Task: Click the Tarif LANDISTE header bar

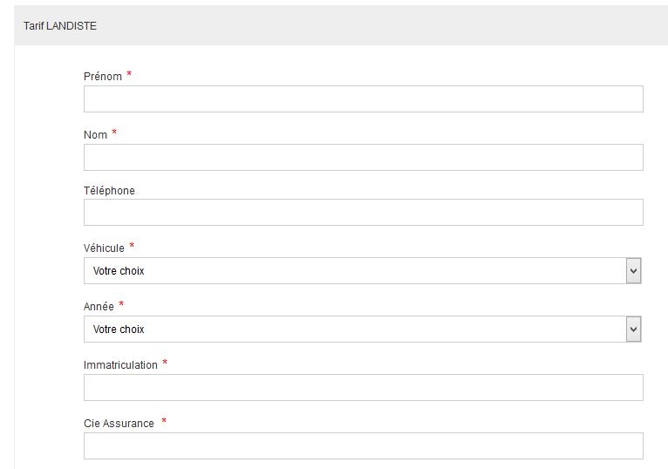Action: point(341,26)
